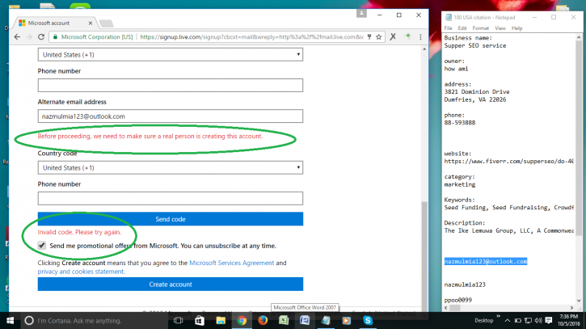Expand the upper United States (+1) dropdown

170,55
